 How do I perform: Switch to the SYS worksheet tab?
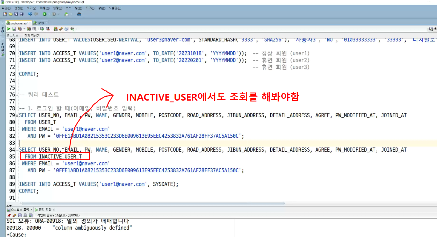pyautogui.click(x=41, y=23)
